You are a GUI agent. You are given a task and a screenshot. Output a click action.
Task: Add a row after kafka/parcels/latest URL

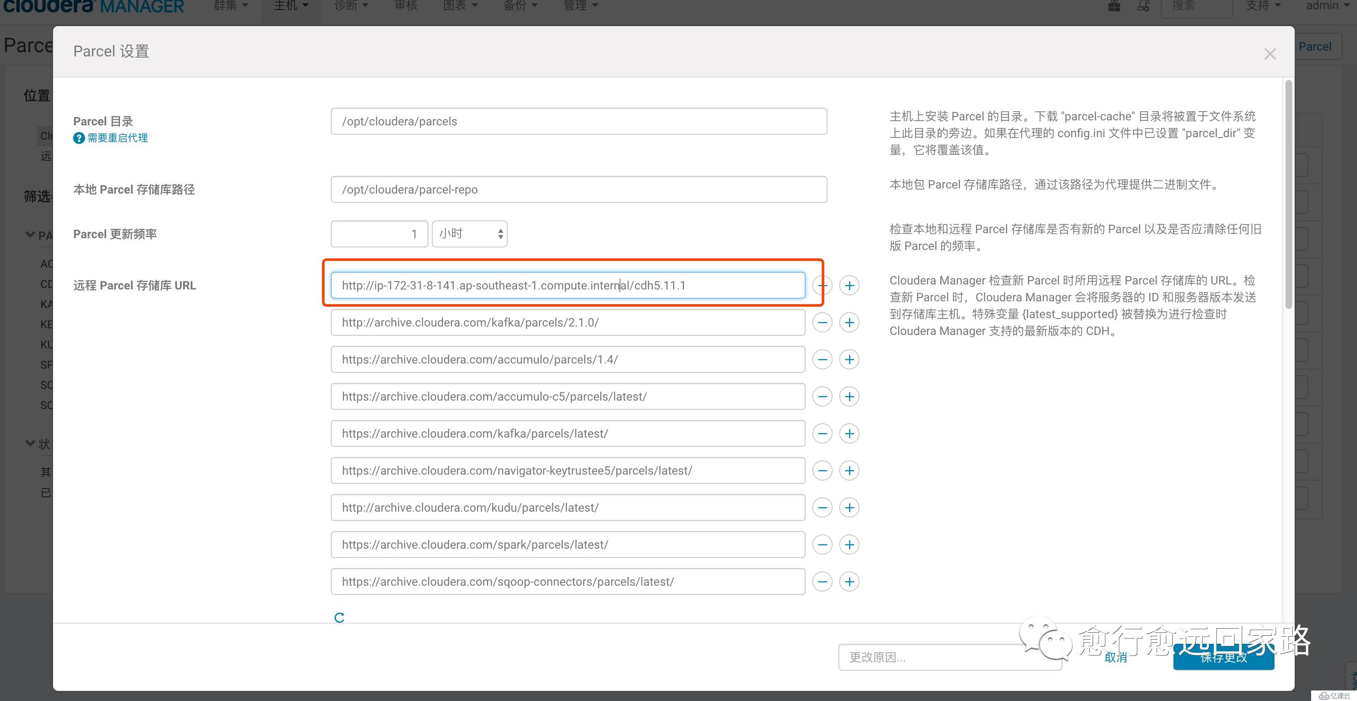849,433
